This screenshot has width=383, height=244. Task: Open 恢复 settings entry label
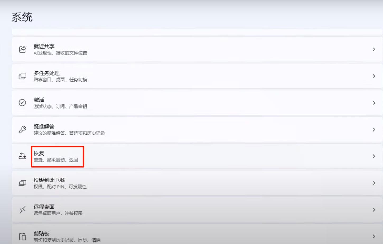tap(39, 153)
